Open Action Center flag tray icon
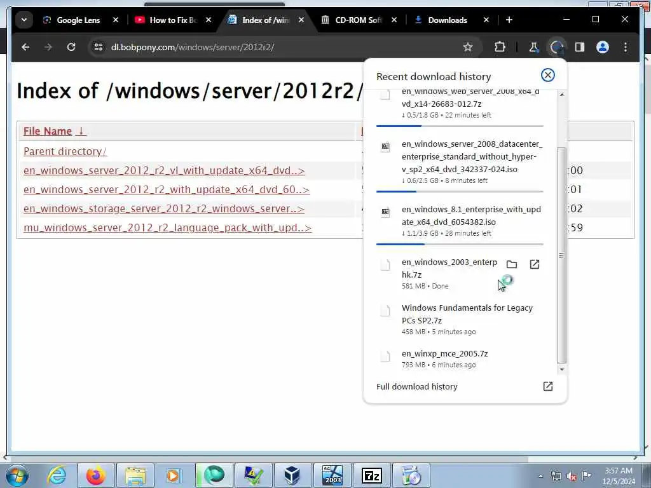This screenshot has width=651, height=488. tap(586, 475)
